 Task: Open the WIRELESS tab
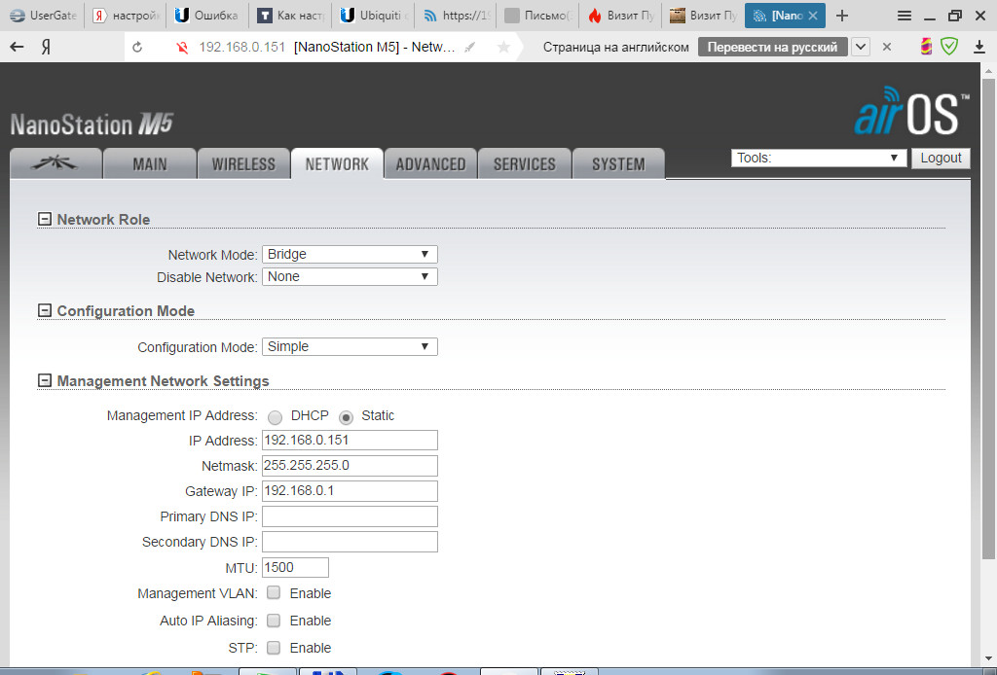(x=243, y=163)
